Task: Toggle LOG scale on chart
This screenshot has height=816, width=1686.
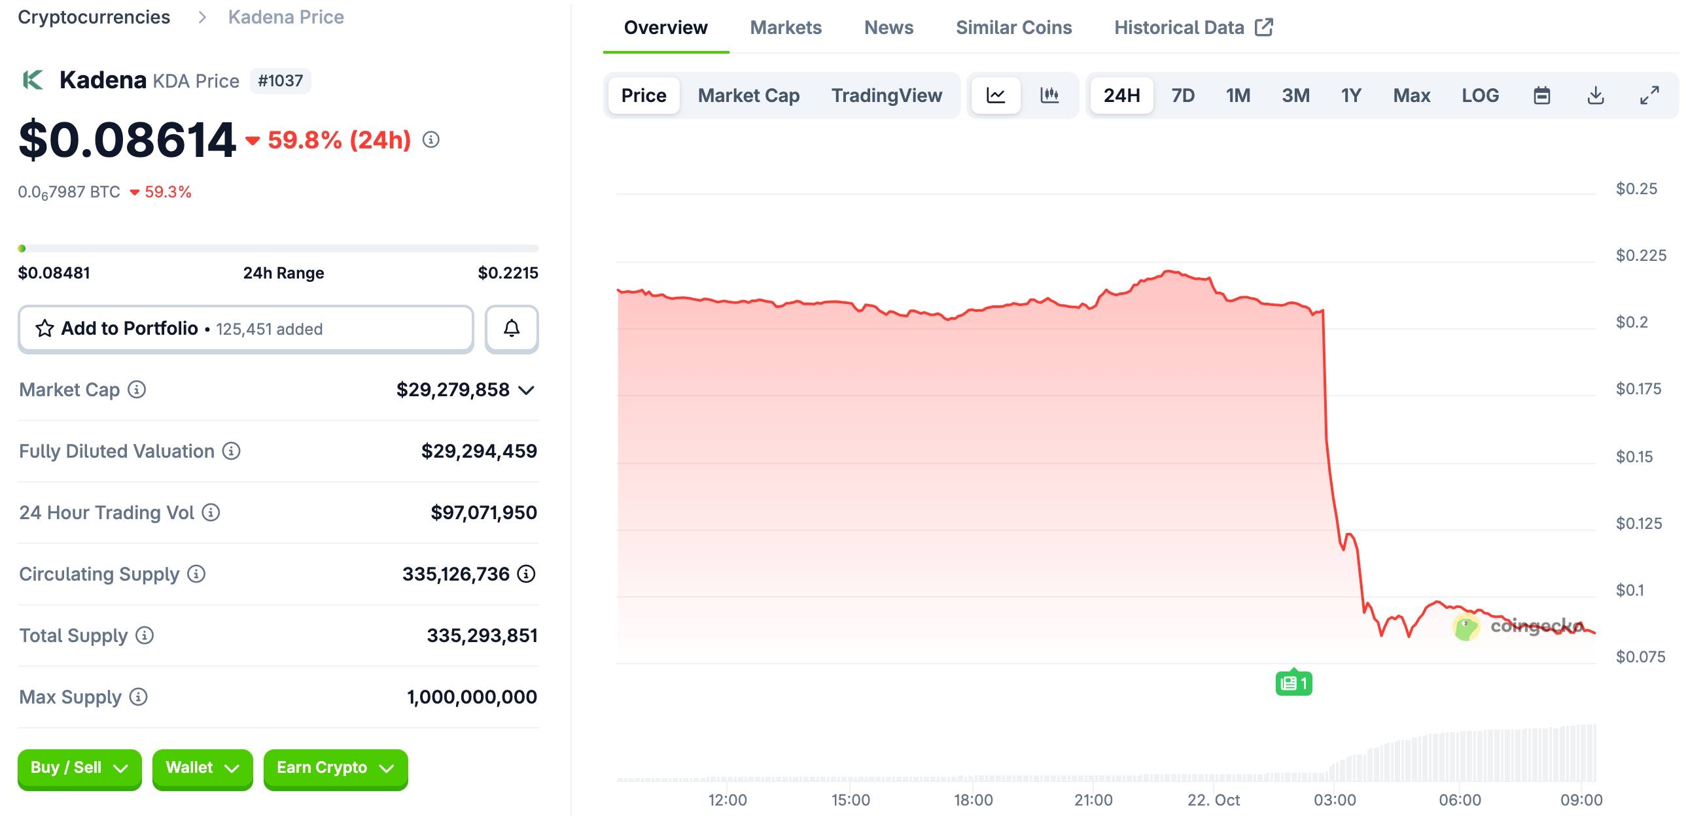Action: [1480, 95]
